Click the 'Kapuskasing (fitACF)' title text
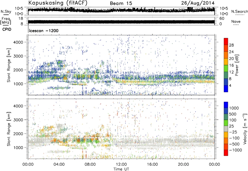The width and height of the screenshot is (248, 171). click(x=58, y=3)
